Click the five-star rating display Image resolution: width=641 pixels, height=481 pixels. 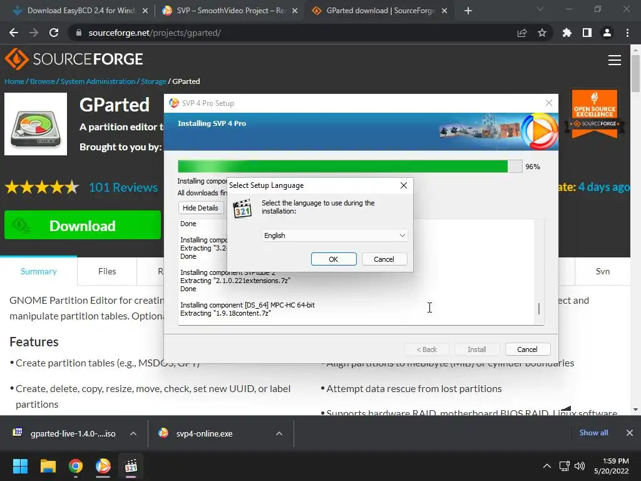pyautogui.click(x=42, y=187)
